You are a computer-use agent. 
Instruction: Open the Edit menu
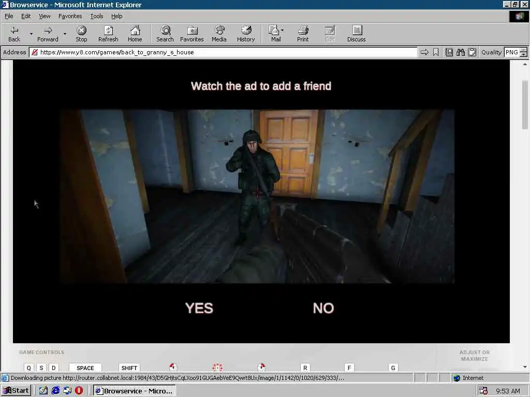tap(26, 16)
